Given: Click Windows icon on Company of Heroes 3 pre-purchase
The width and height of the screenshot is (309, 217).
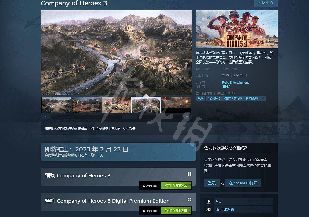Looking at the screenshot, I should pyautogui.click(x=189, y=174).
